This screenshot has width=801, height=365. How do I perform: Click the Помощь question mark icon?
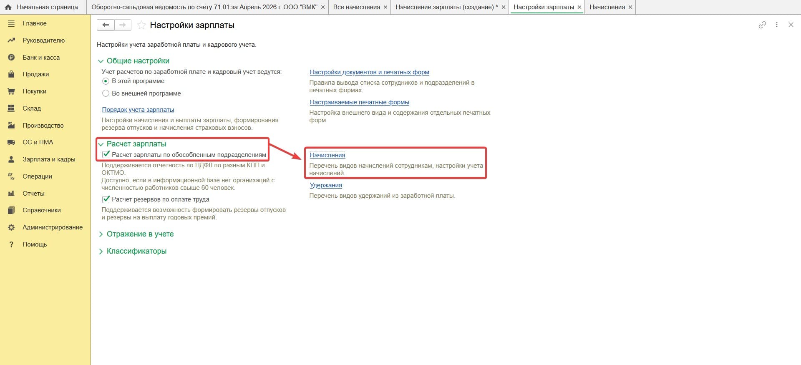point(11,244)
